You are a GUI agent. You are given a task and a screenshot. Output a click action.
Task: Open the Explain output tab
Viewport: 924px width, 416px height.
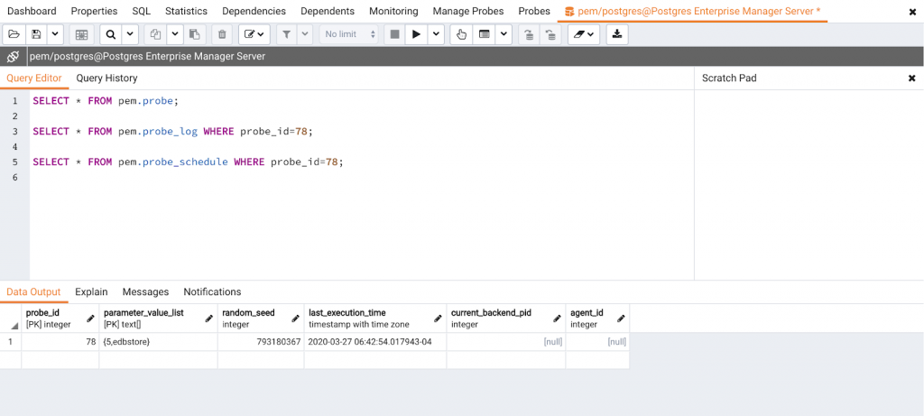[x=91, y=291]
